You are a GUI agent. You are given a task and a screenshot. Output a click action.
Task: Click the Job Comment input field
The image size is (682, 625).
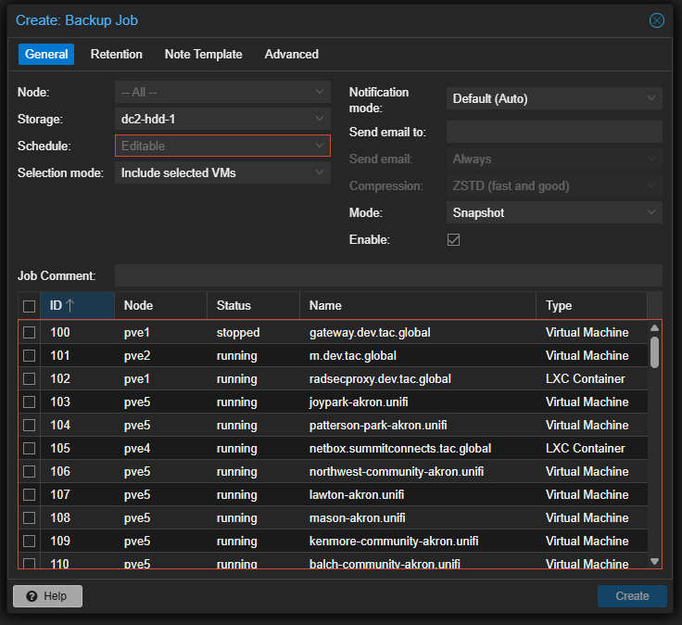click(x=388, y=275)
